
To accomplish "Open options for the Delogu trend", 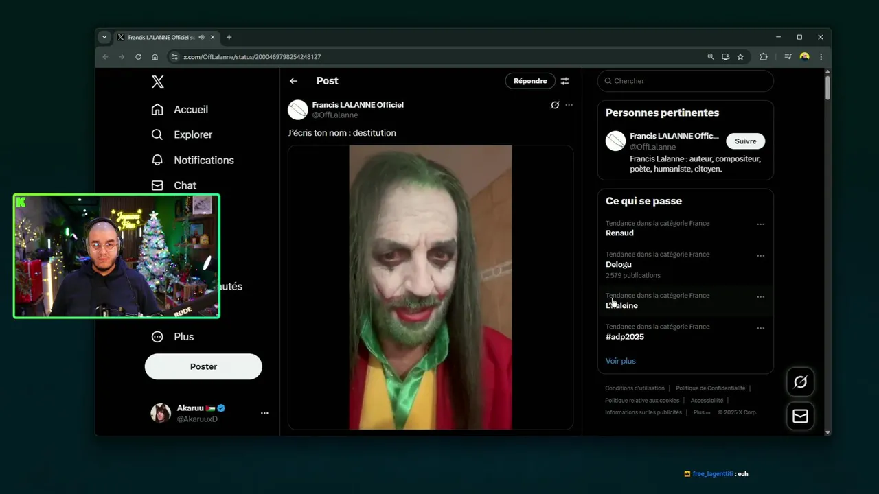I will coord(760,256).
